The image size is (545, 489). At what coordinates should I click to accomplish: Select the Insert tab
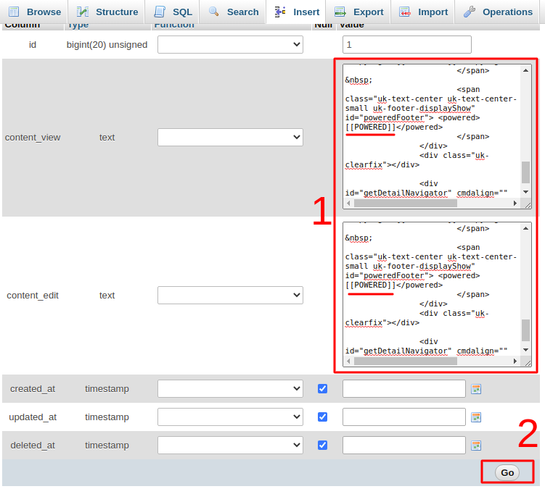click(x=297, y=12)
